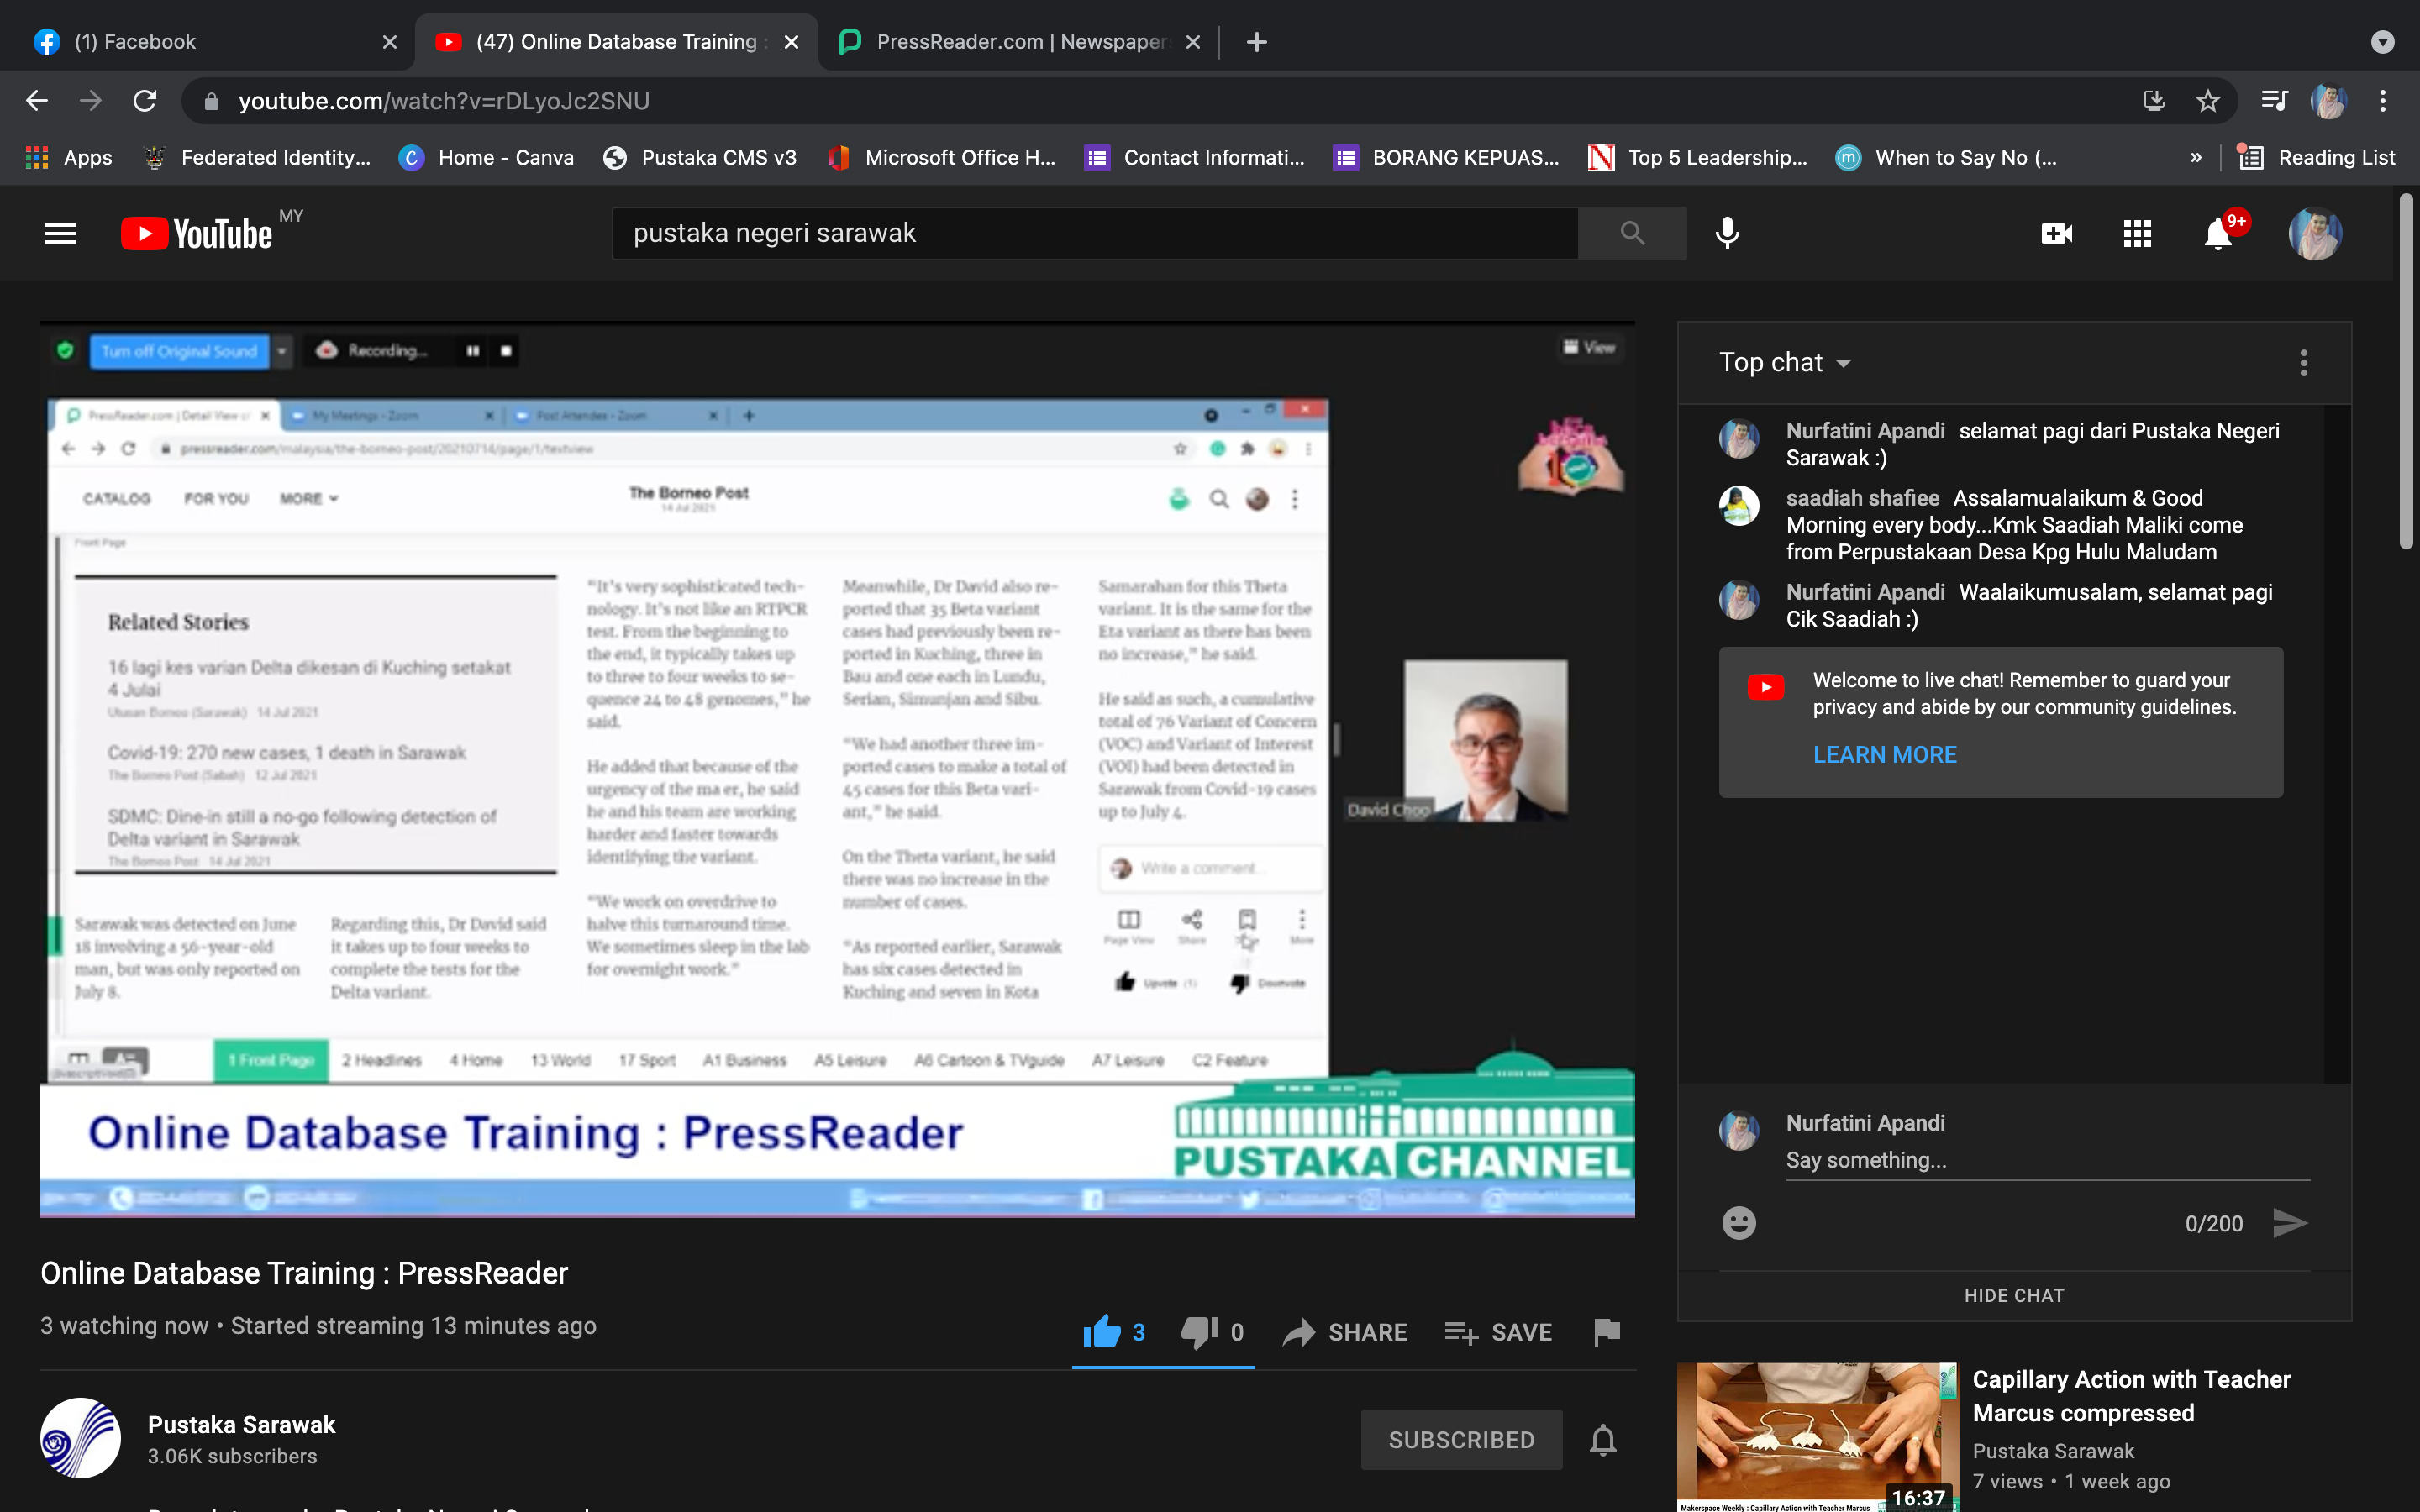Toggle channel notification bell beside Subscribed
Image resolution: width=2420 pixels, height=1512 pixels.
pos(1603,1439)
